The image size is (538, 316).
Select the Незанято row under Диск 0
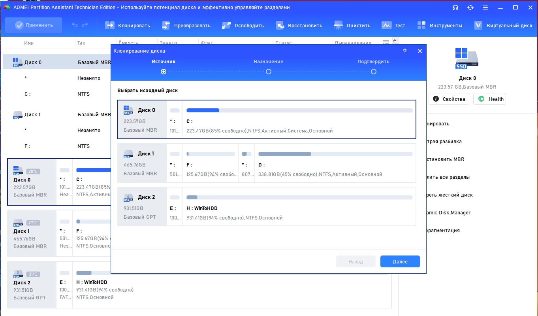click(57, 78)
